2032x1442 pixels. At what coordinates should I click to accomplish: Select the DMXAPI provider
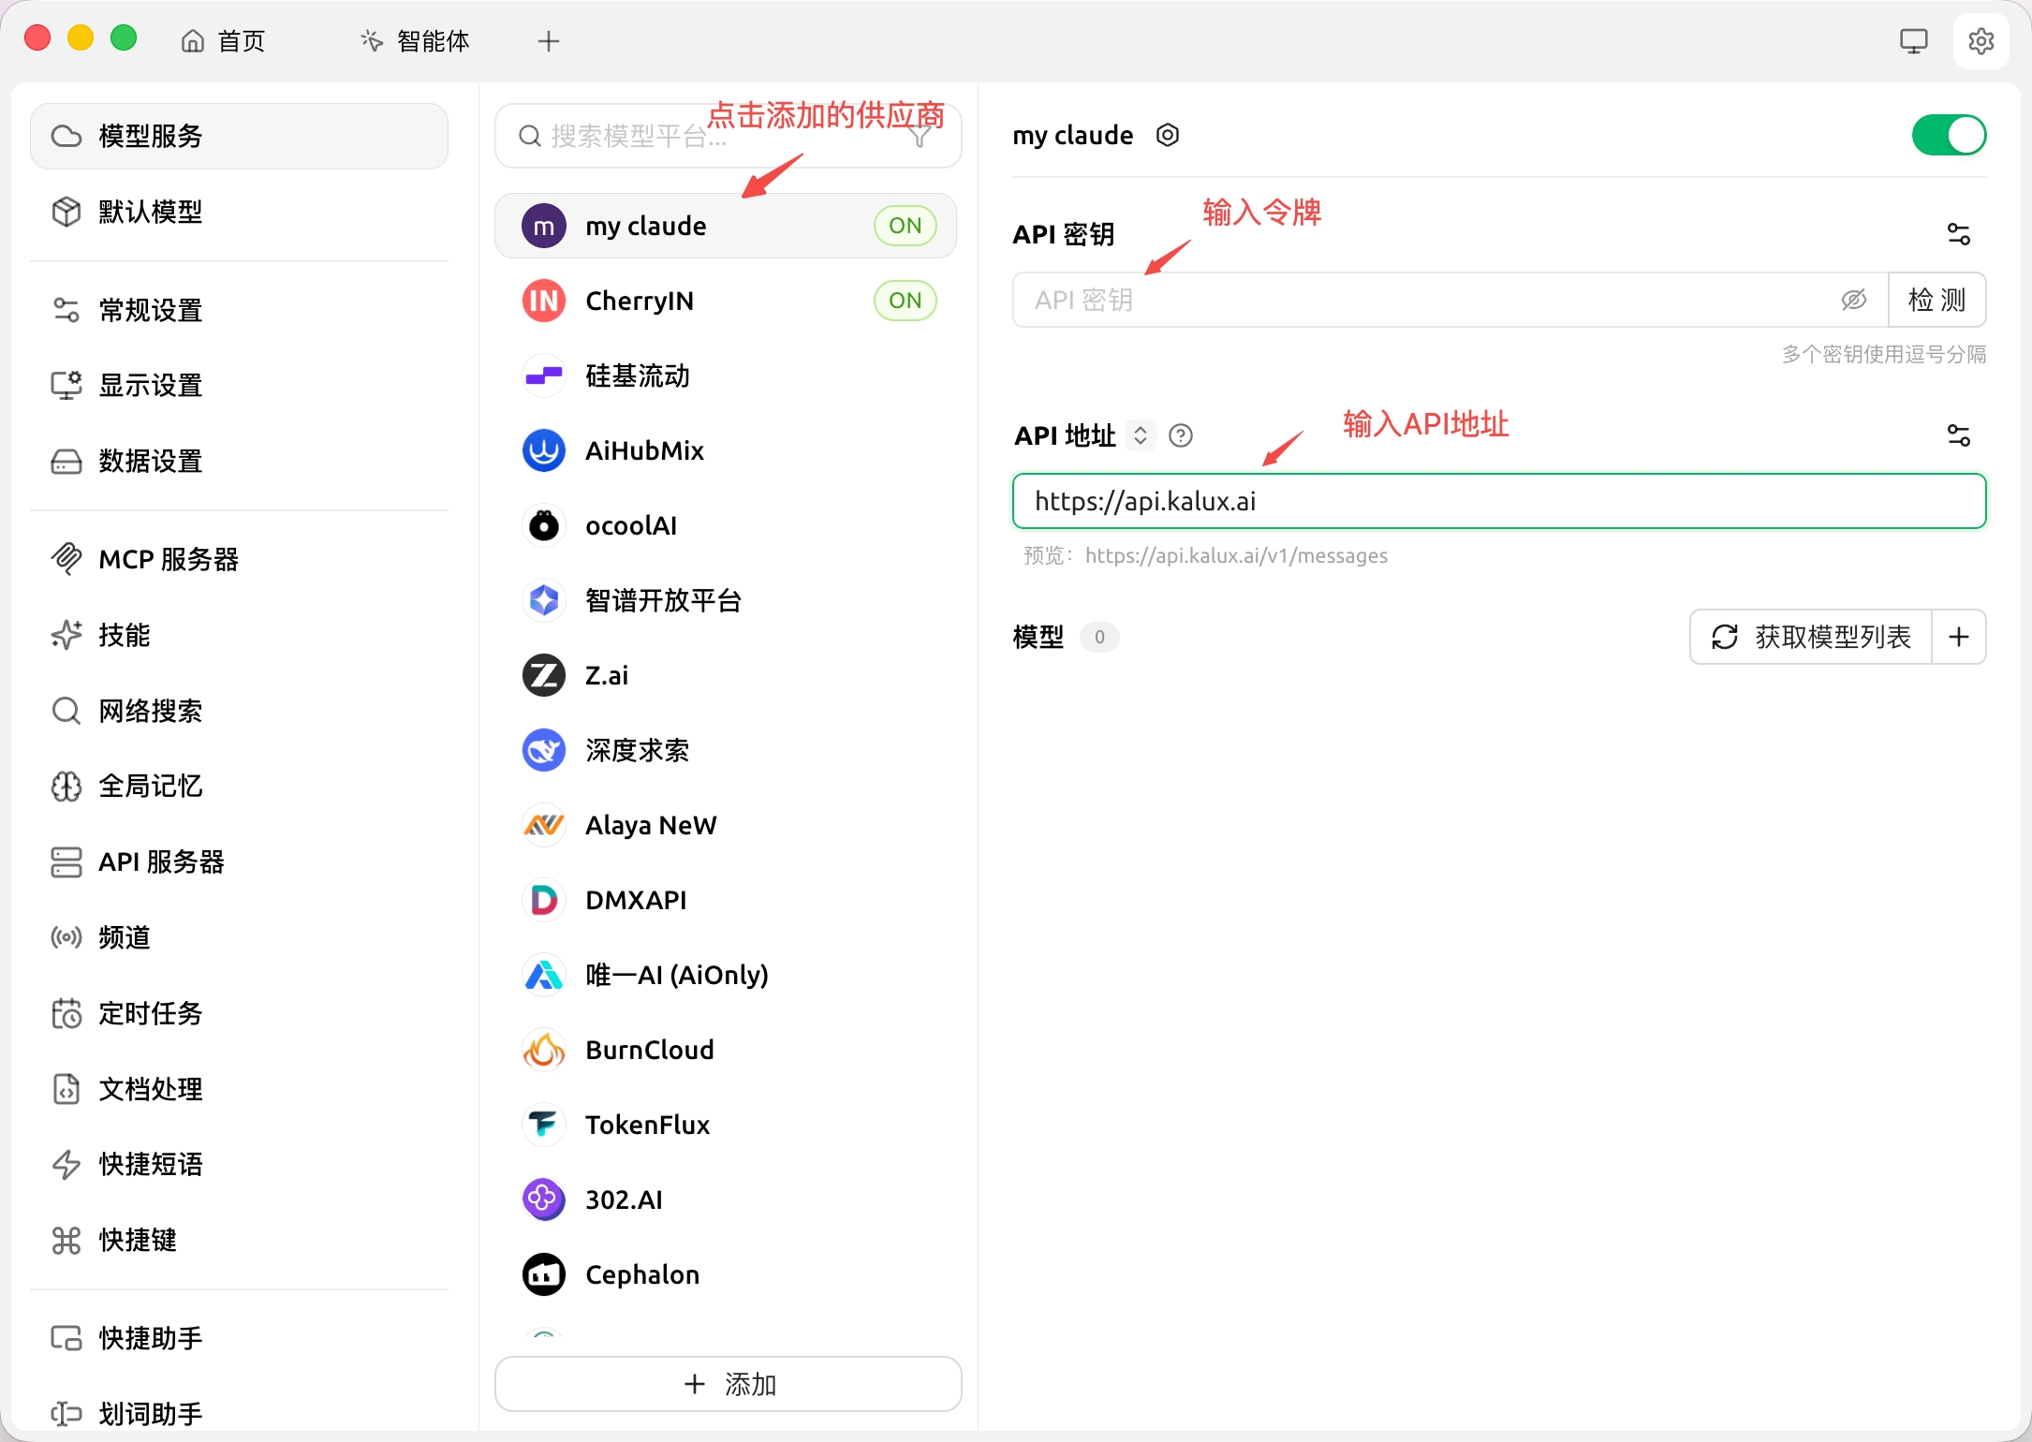point(726,900)
